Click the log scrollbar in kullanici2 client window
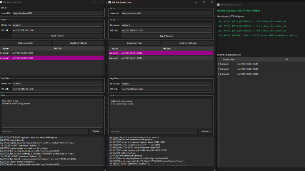The height and width of the screenshot is (171, 305). pos(213,141)
